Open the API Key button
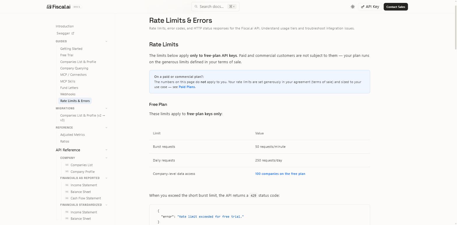The width and height of the screenshot is (457, 225). pos(370,7)
